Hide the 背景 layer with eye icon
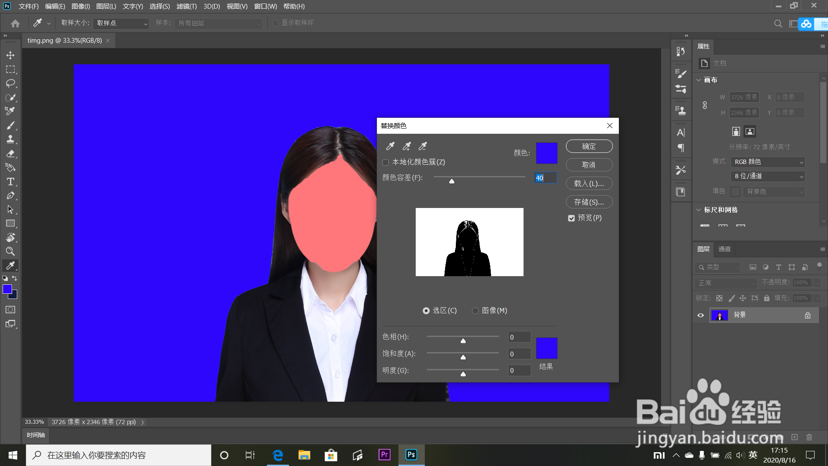828x466 pixels. click(700, 315)
